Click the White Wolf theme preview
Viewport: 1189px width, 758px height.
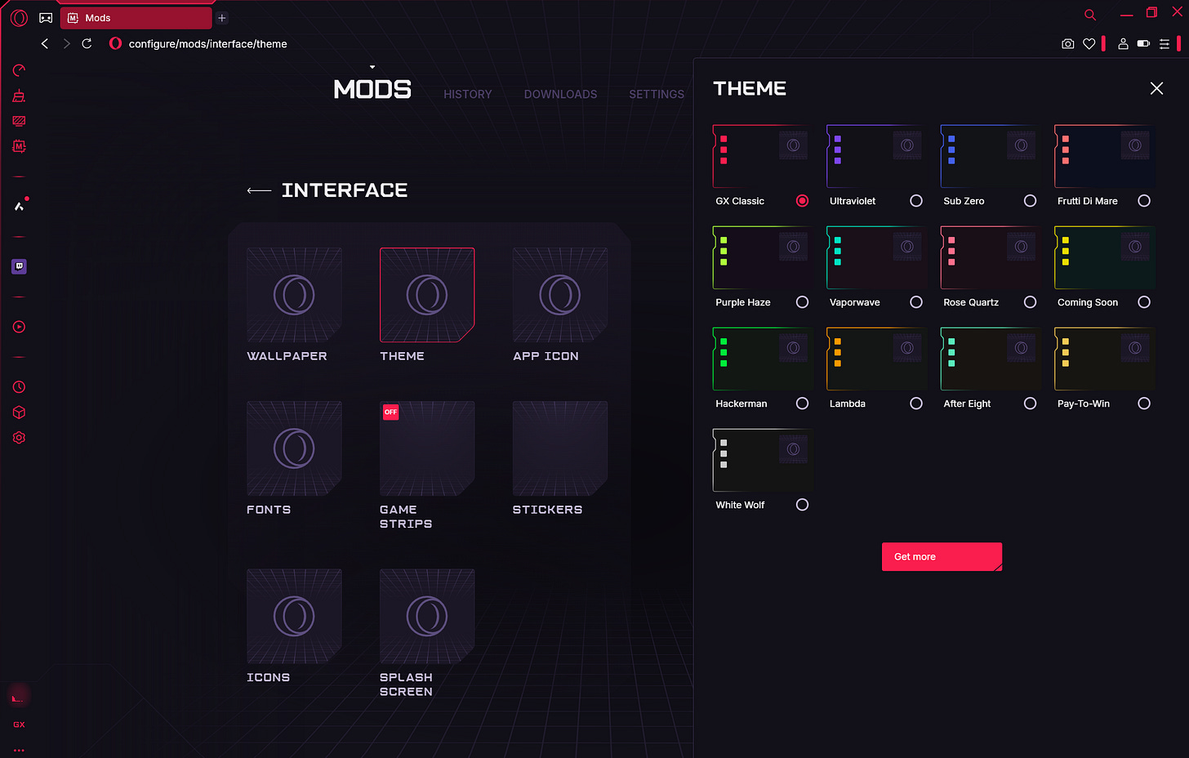tap(763, 461)
